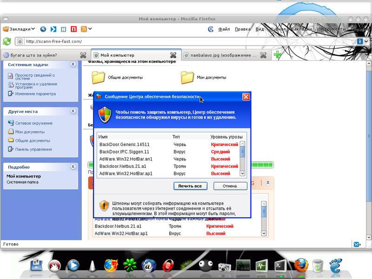Collapse the Другие места panel
The height and width of the screenshot is (279, 372).
73,111
